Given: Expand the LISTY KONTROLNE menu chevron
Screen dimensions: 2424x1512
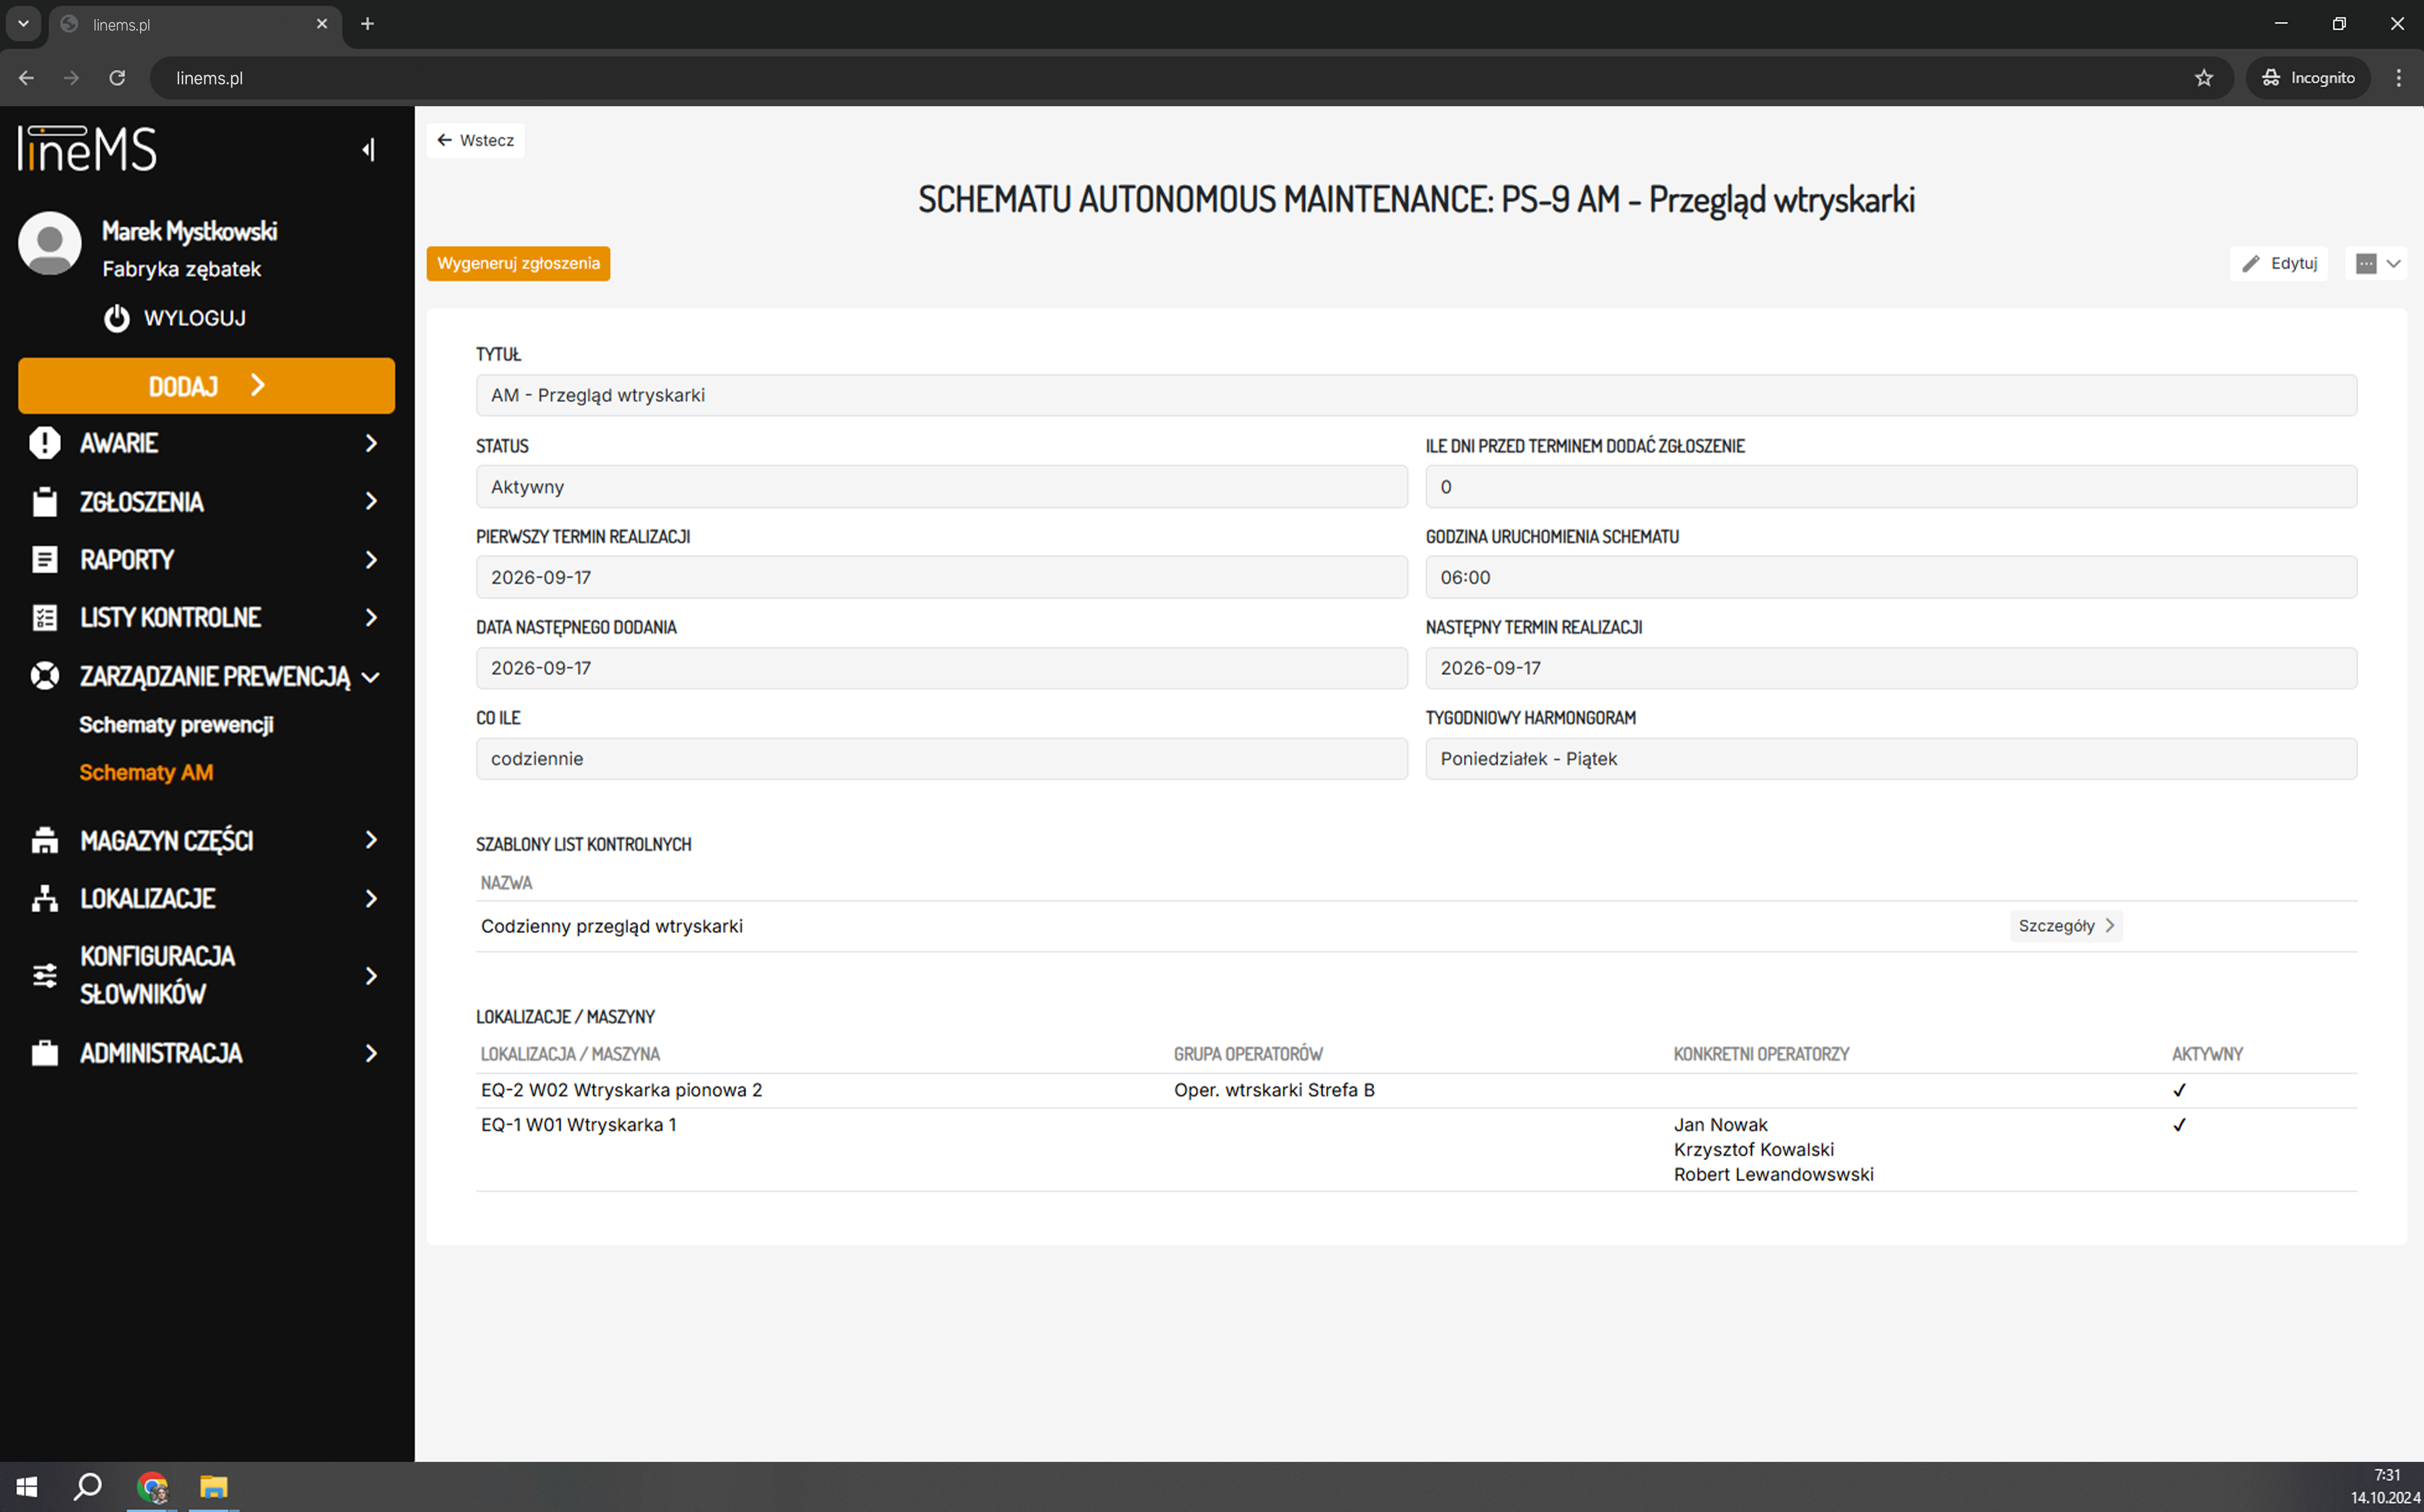Looking at the screenshot, I should [371, 618].
